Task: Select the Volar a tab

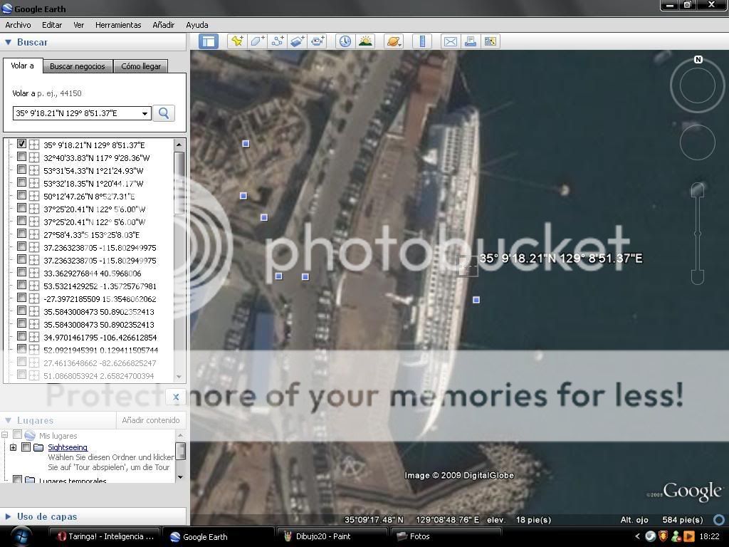Action: [22, 66]
